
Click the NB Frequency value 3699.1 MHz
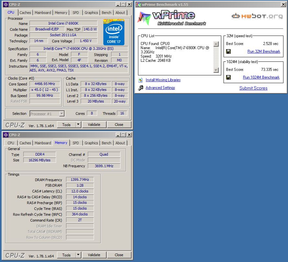[x=104, y=166]
